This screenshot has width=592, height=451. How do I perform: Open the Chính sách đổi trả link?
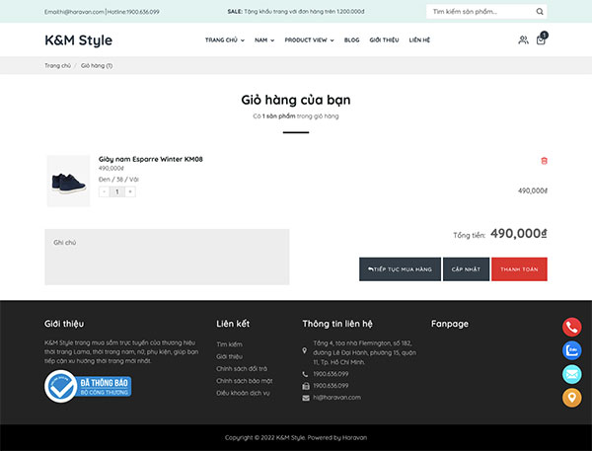click(242, 369)
